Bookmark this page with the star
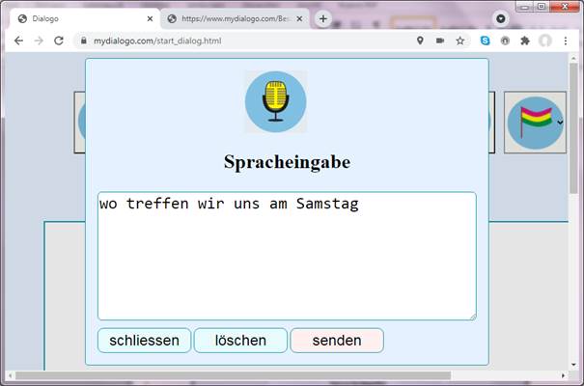 460,41
